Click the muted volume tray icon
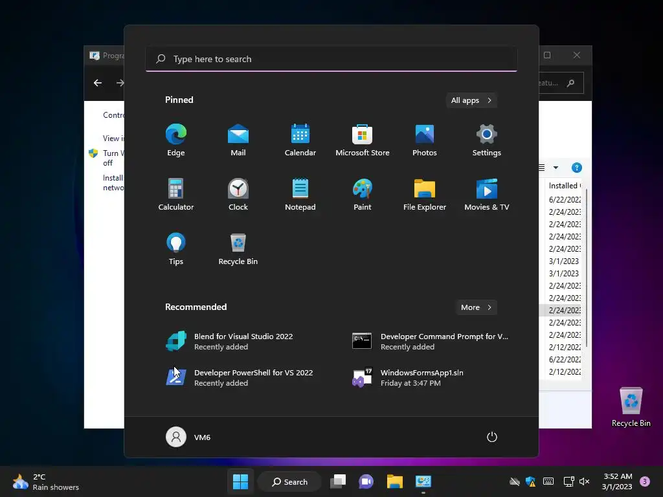The height and width of the screenshot is (497, 663). pos(585,481)
